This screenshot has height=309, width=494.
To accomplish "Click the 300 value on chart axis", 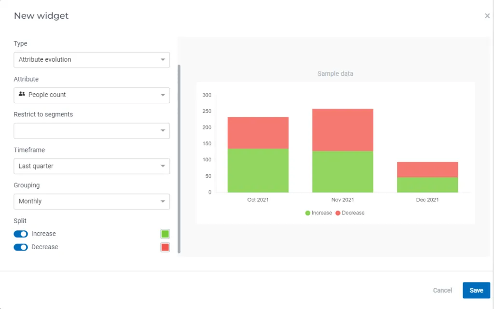I will coord(207,95).
